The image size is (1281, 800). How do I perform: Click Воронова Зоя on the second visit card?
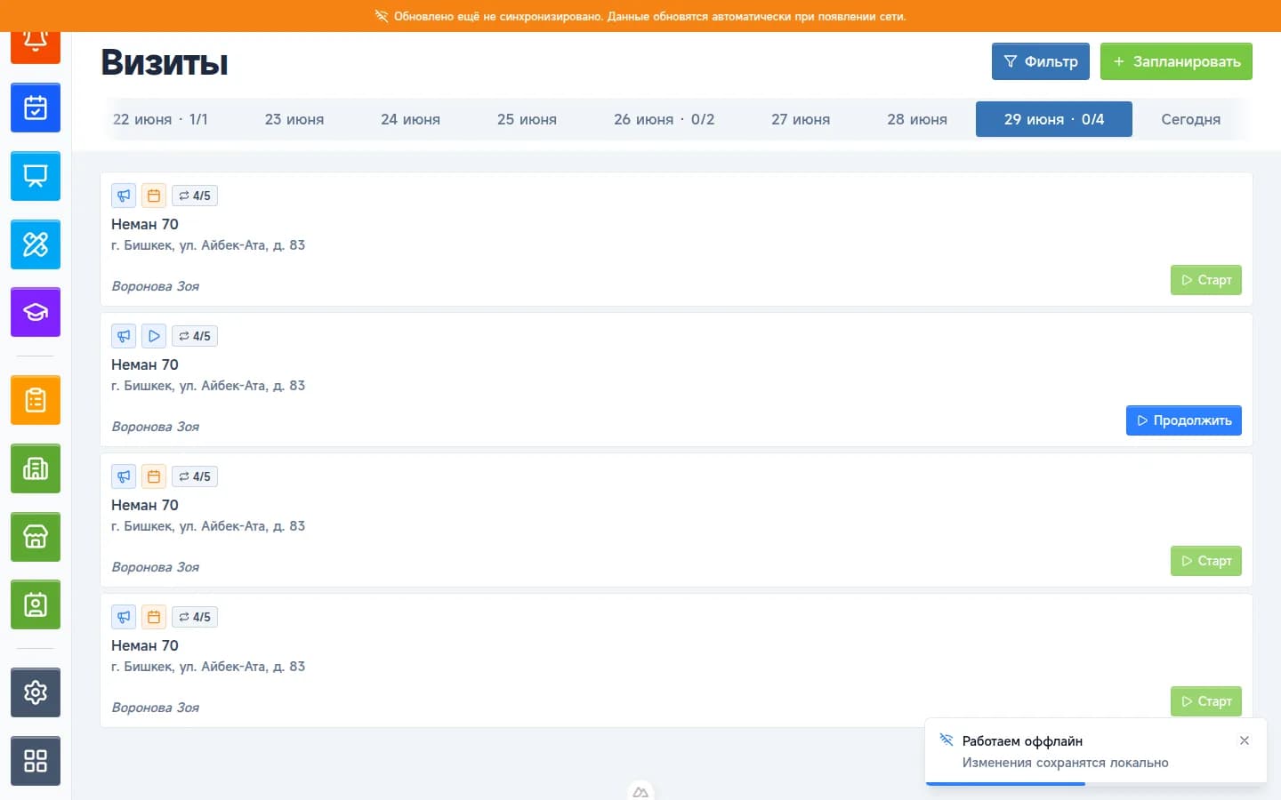point(156,427)
